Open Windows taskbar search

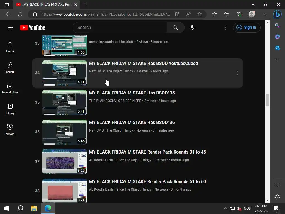(20, 208)
